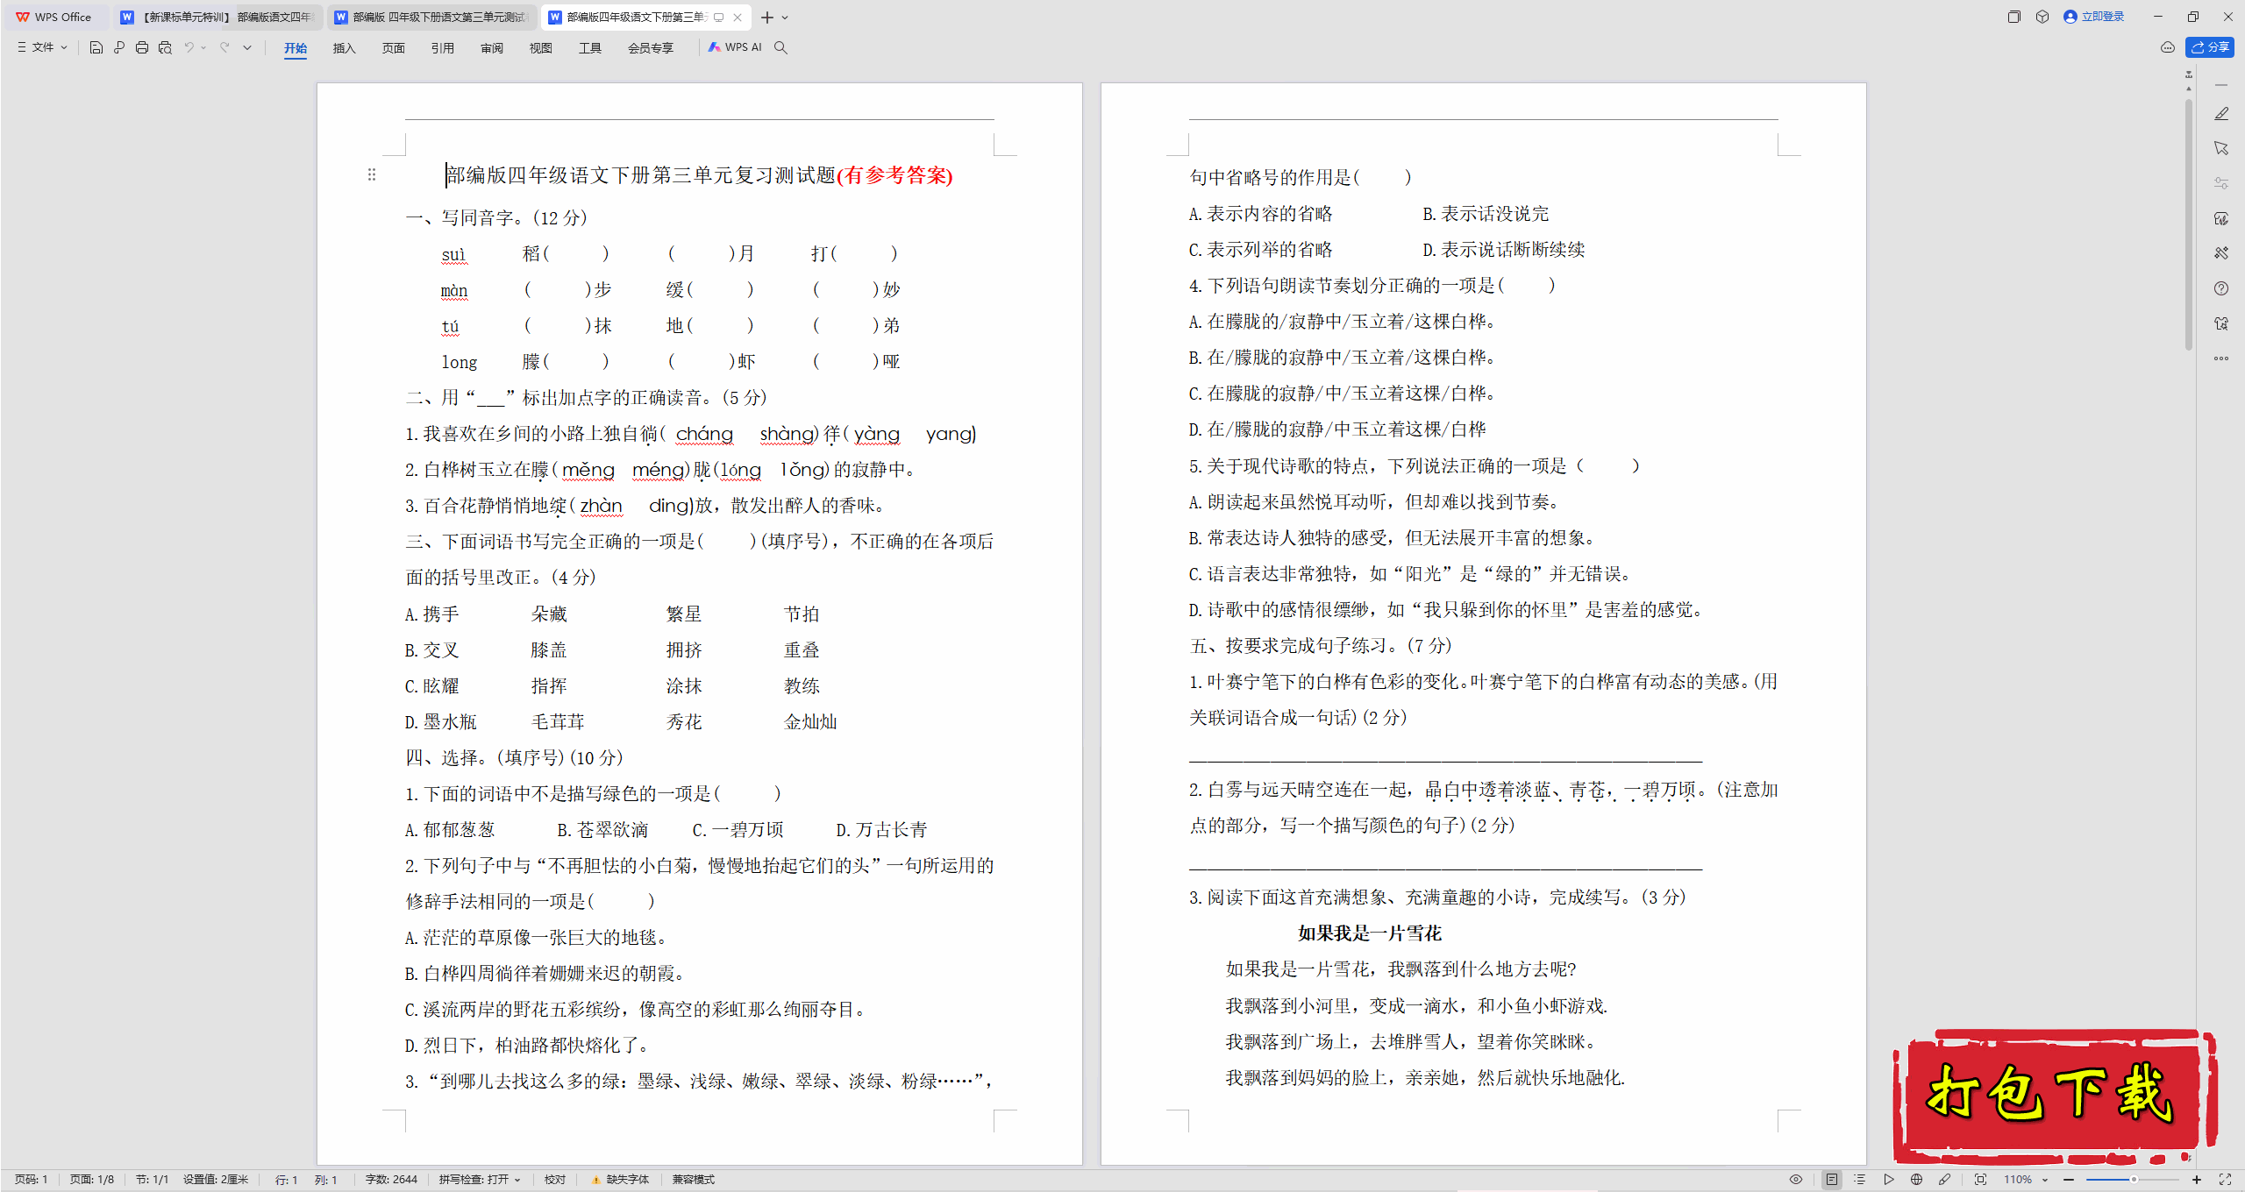The height and width of the screenshot is (1192, 2245).
Task: Open the zoom percentage 110% dropdown
Action: click(2026, 1180)
